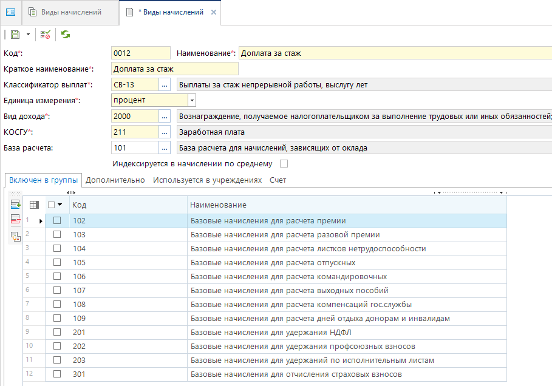552x386 pixels.
Task: Click the bottom icon in the table side toolbar
Action: (x=15, y=237)
